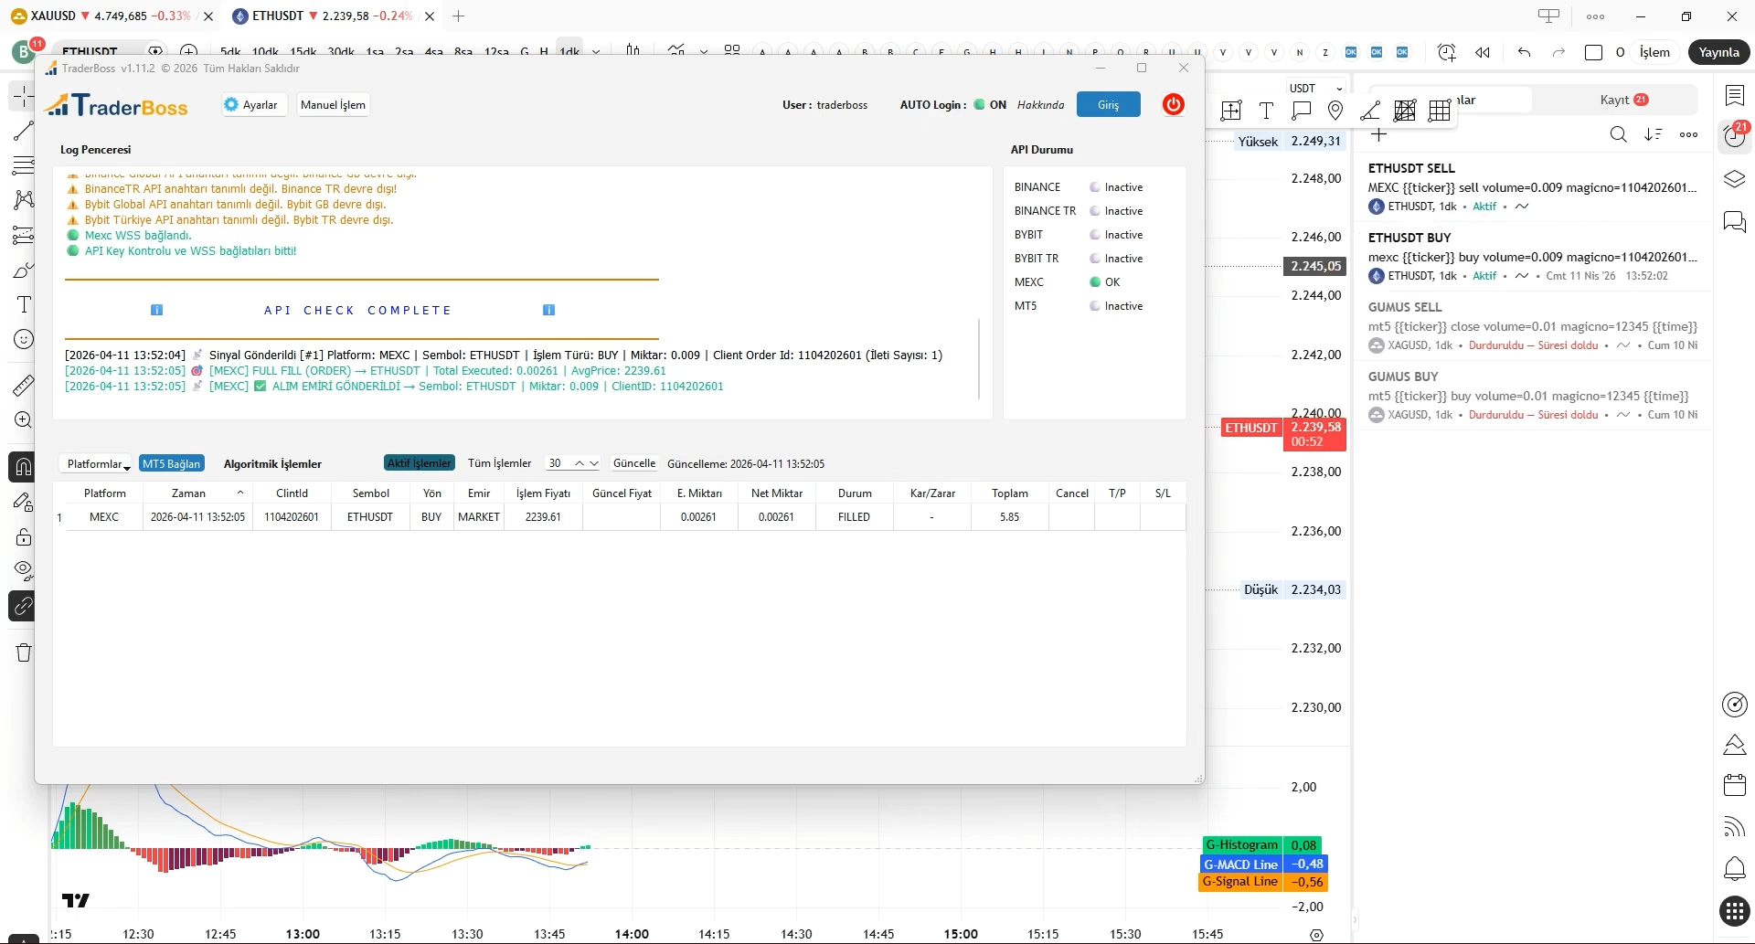Screen dimensions: 1755x944
Task: Open the TradingView window more-options menu
Action: click(x=1595, y=16)
